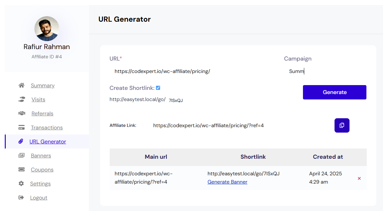Screen dimensions: 383x211
Task: Click the URL Generator page heading
Action: (125, 19)
